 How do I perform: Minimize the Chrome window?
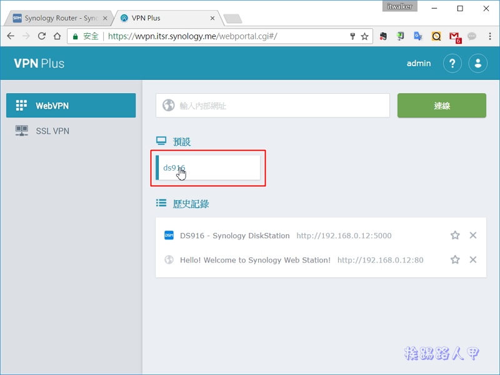click(x=434, y=8)
